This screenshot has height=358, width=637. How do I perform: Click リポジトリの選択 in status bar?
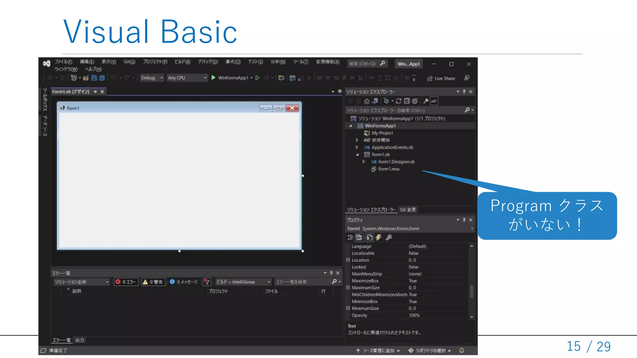point(430,351)
